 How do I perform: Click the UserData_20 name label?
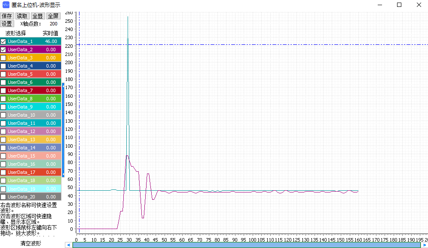[21, 197]
